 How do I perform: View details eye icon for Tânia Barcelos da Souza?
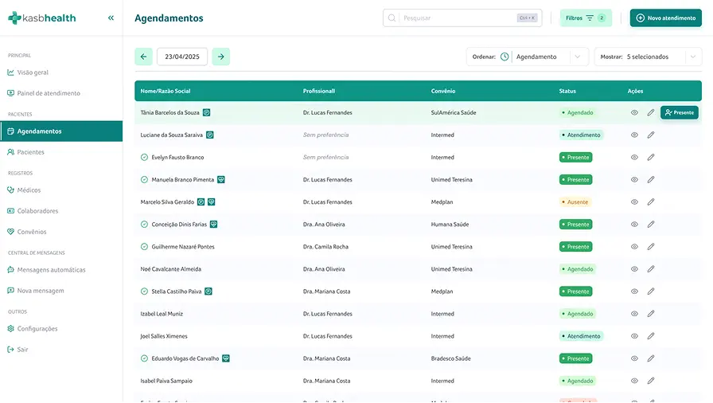[x=634, y=113]
